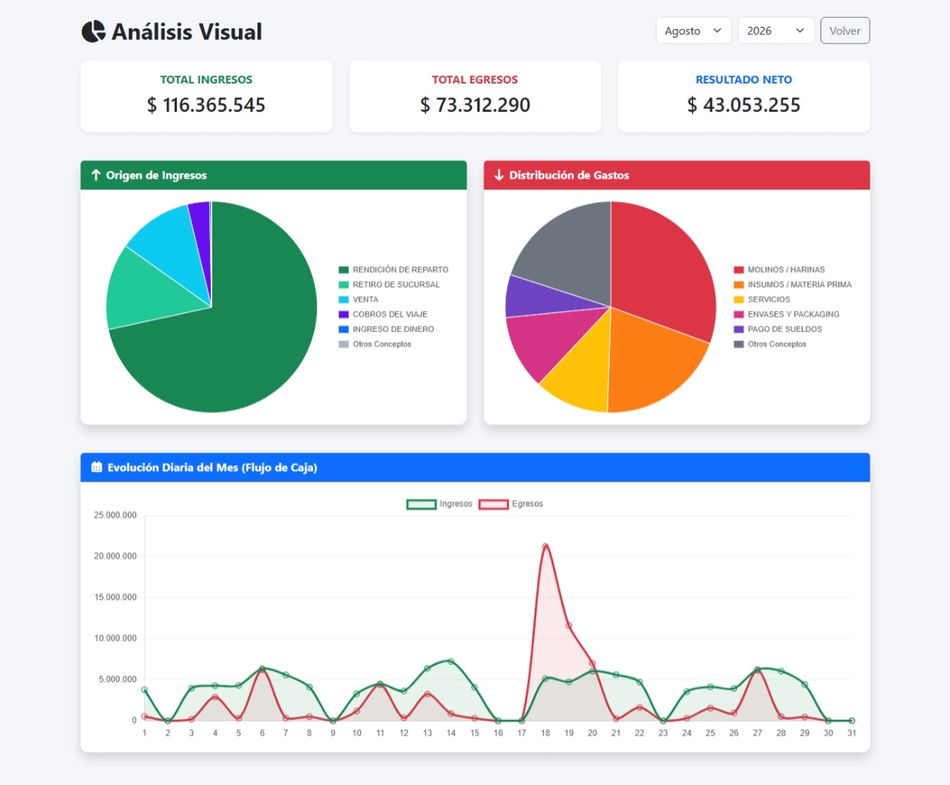Click the pie chart icon beside Análisis Visual
950x785 pixels.
point(93,31)
